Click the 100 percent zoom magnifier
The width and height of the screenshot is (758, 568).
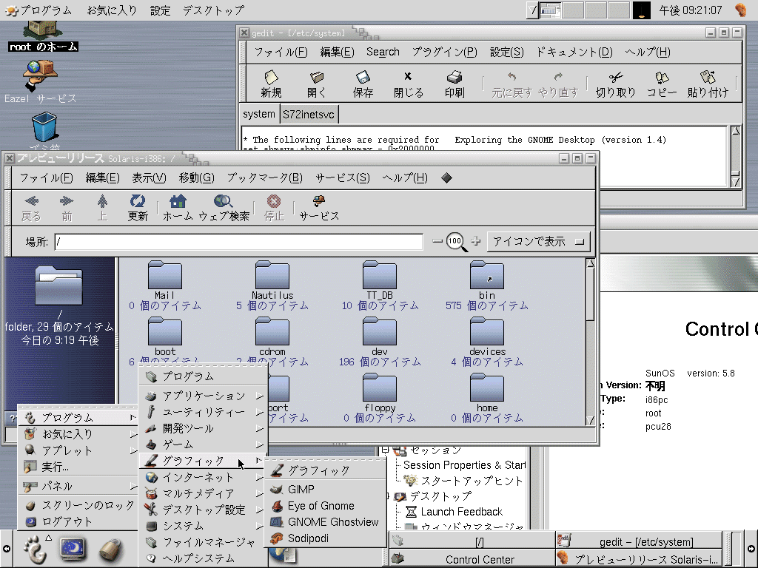coord(456,242)
